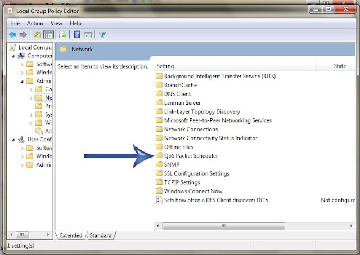This screenshot has width=360, height=255.
Task: Collapse Administrative Templates under Computer Configuration
Action: [x=22, y=81]
